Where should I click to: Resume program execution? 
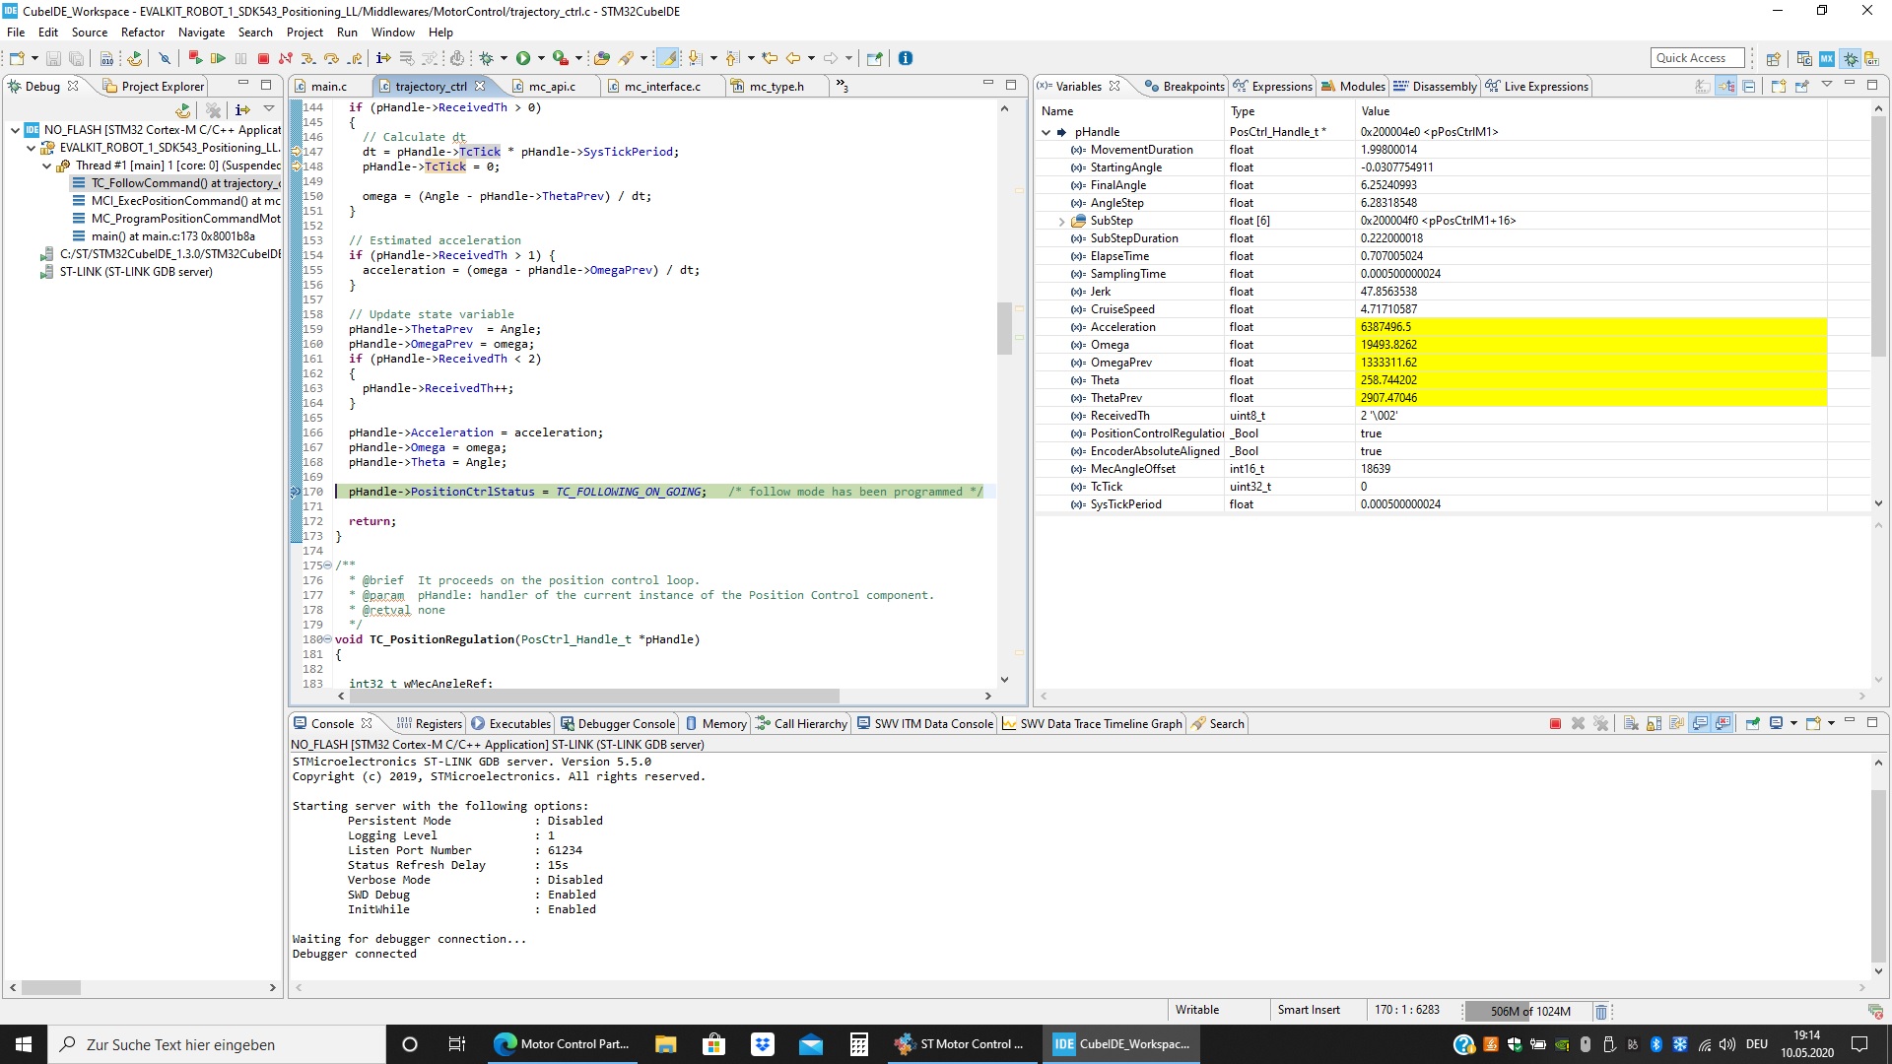point(218,58)
